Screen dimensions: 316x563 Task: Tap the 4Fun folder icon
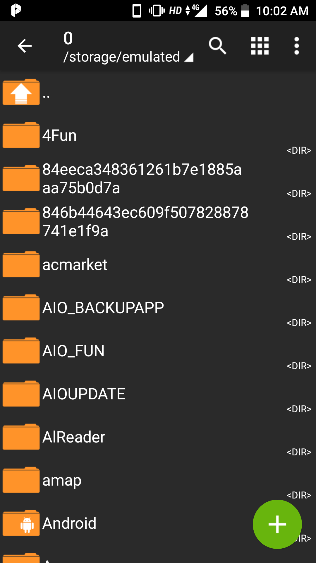pyautogui.click(x=21, y=135)
